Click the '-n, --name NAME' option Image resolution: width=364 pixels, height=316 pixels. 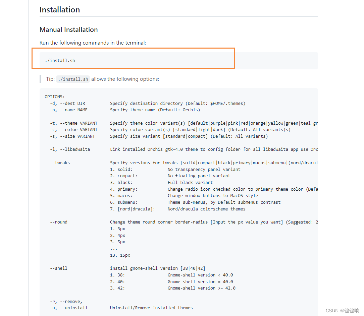tap(69, 110)
